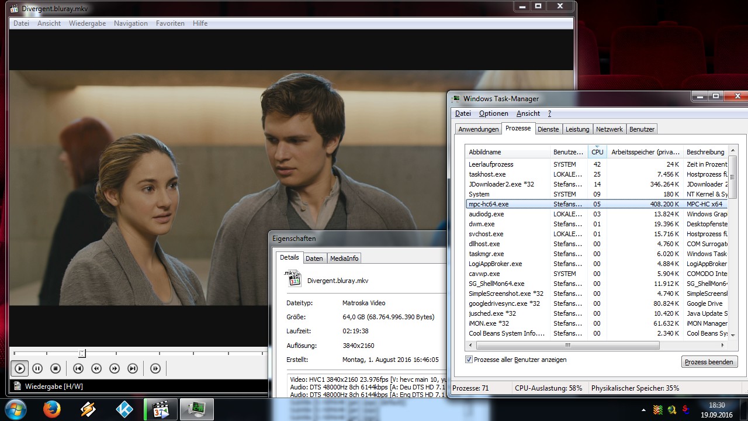Switch to the Netzwerk tab
Image resolution: width=748 pixels, height=421 pixels.
[610, 129]
